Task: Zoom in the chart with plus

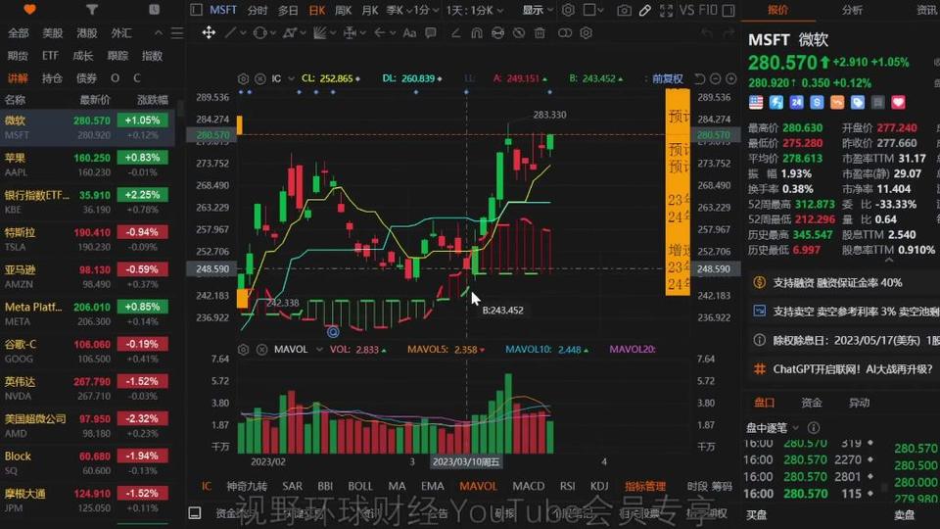Action: click(x=730, y=78)
